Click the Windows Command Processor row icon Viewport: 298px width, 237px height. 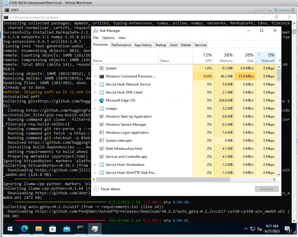tap(102, 76)
